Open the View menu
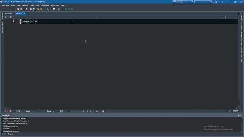The width and height of the screenshot is (244, 137). [x=19, y=5]
